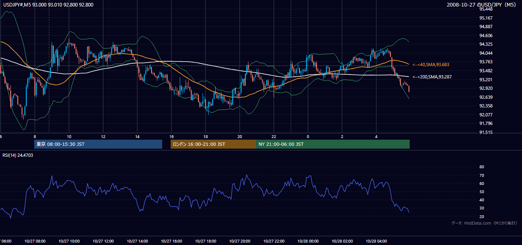The height and width of the screenshot is (245, 522).
Task: Click the 10/27 08:00 date label
Action: 35,241
